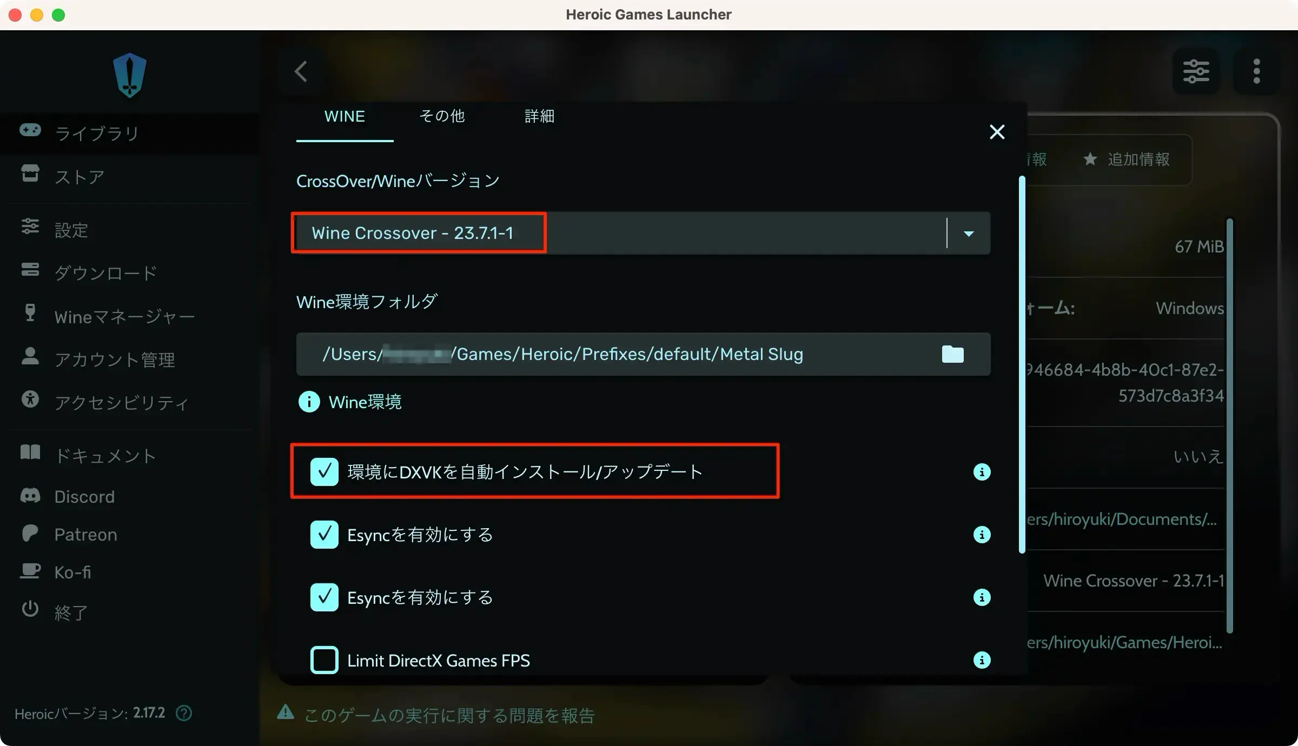This screenshot has height=746, width=1298.
Task: Browse for Wine prefix folder icon
Action: click(x=952, y=354)
